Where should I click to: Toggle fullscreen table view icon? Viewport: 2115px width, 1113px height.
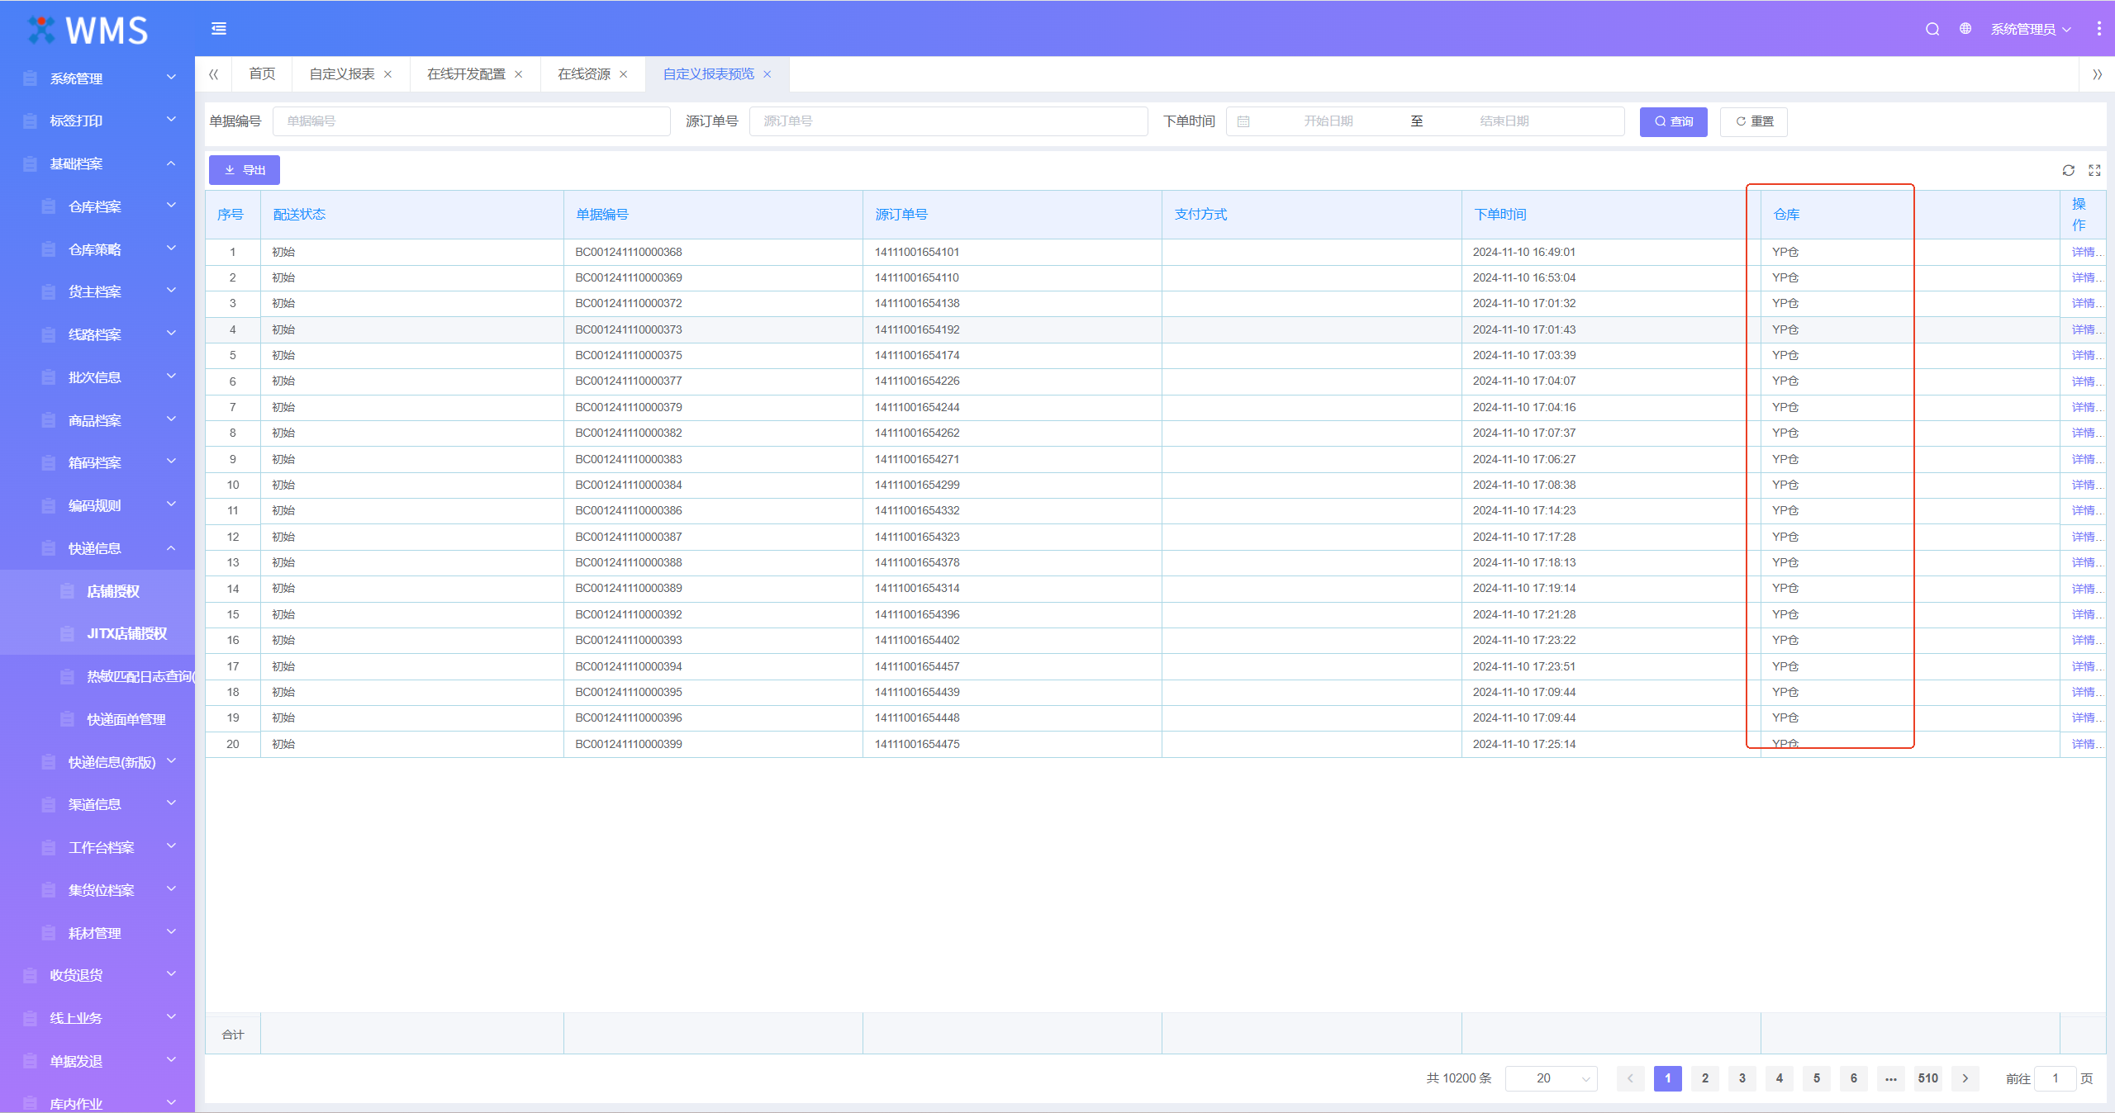[x=2094, y=170]
